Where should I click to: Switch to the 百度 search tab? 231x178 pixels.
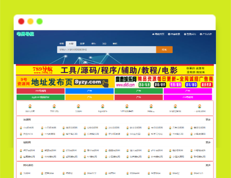click(x=82, y=43)
